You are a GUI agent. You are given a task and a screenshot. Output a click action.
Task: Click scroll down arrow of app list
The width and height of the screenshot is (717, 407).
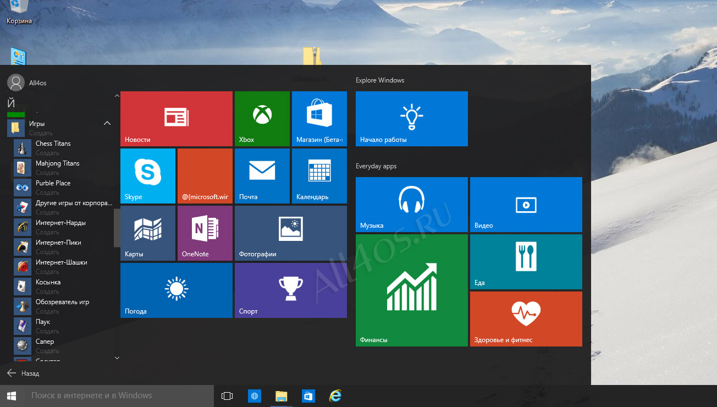(x=117, y=358)
